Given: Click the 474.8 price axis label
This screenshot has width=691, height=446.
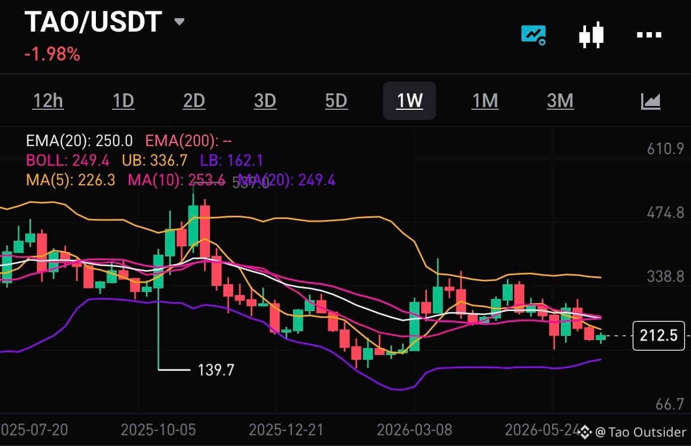Looking at the screenshot, I should [x=666, y=213].
